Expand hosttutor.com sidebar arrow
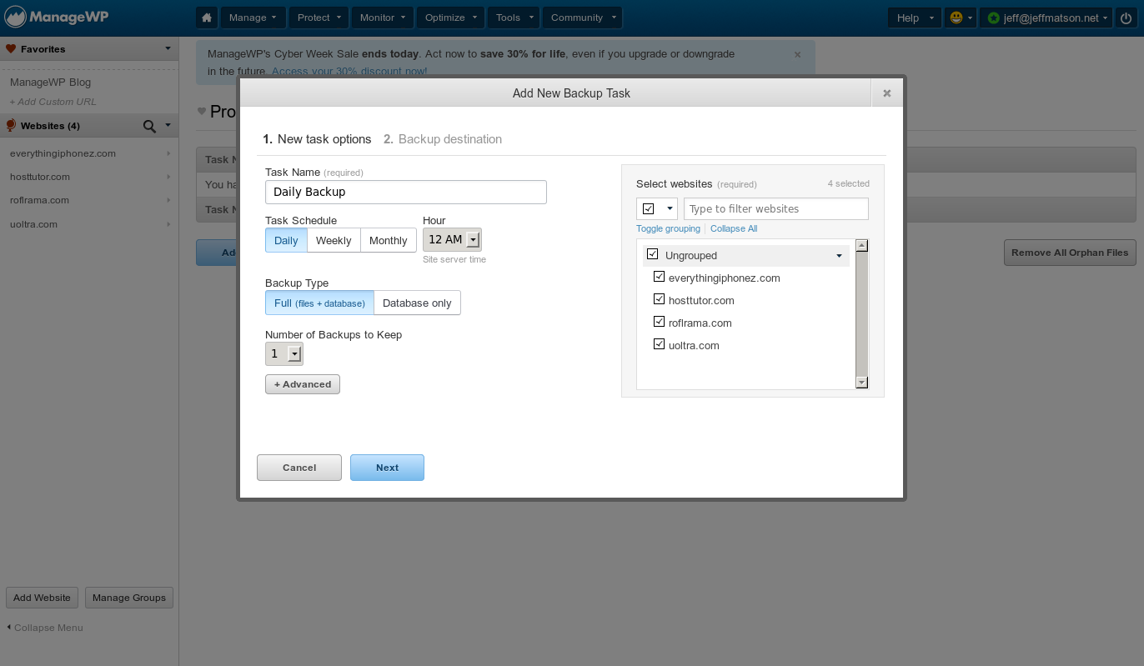The width and height of the screenshot is (1144, 666). (x=168, y=177)
